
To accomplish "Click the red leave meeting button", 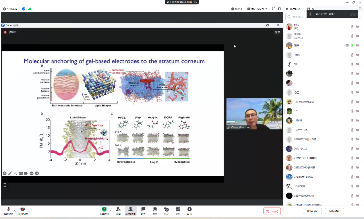I will [272, 211].
